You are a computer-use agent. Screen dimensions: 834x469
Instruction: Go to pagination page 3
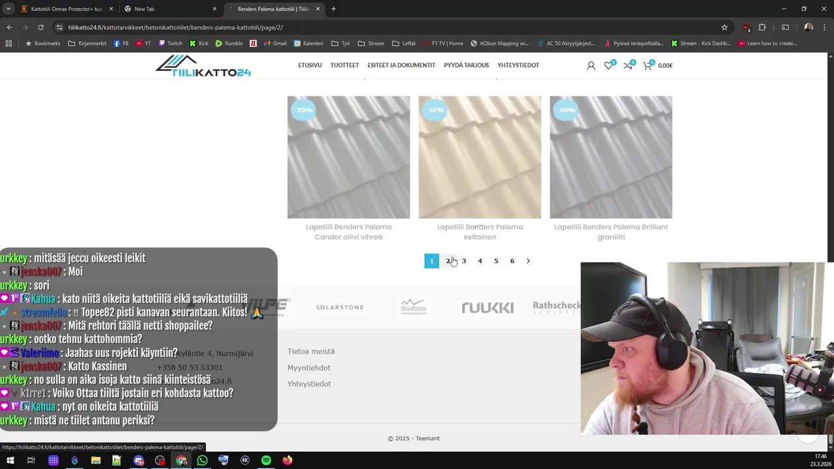point(464,261)
